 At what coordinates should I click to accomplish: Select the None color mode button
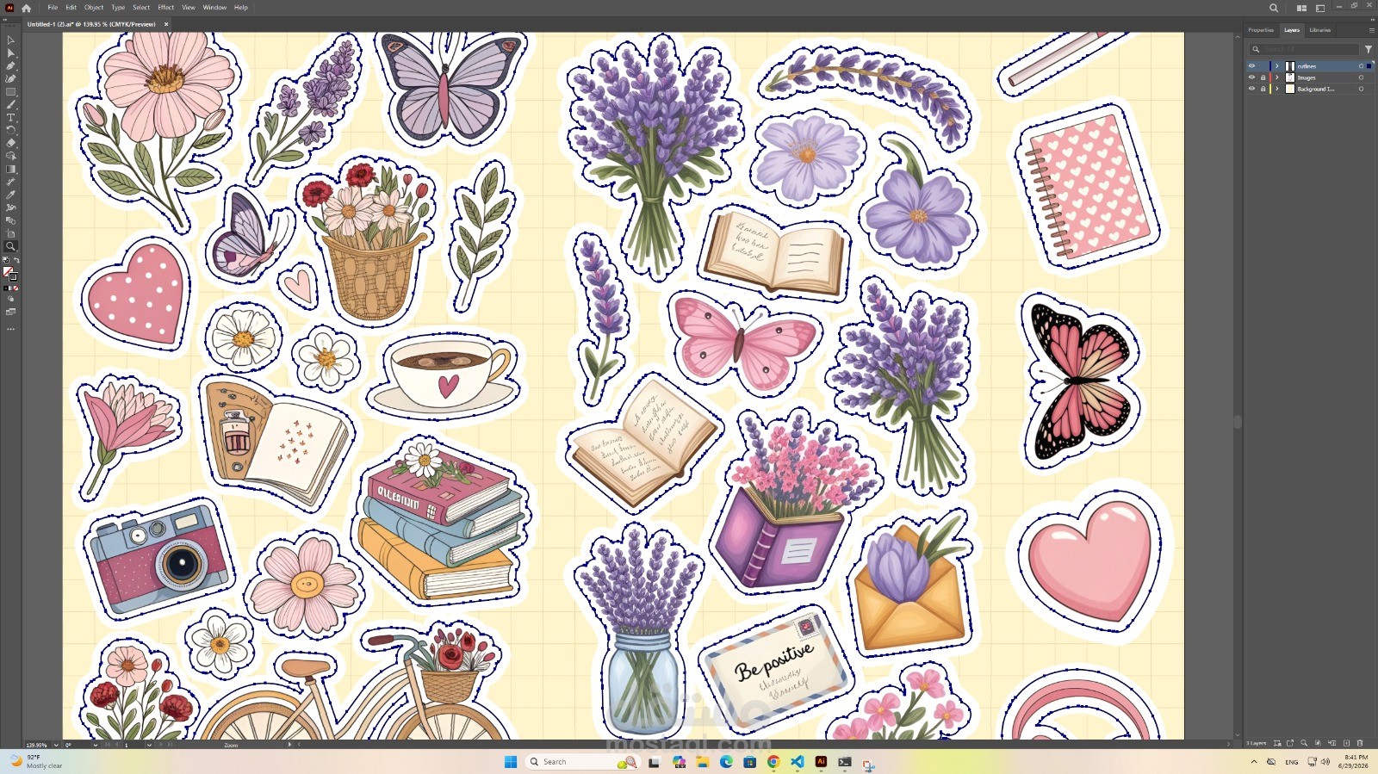click(16, 288)
